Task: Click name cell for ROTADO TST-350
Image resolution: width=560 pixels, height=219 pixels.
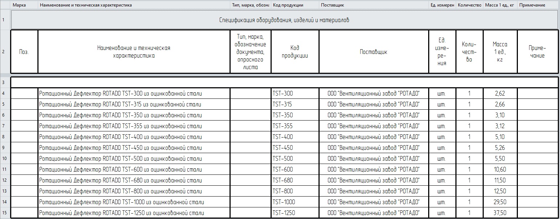Action: click(x=134, y=115)
